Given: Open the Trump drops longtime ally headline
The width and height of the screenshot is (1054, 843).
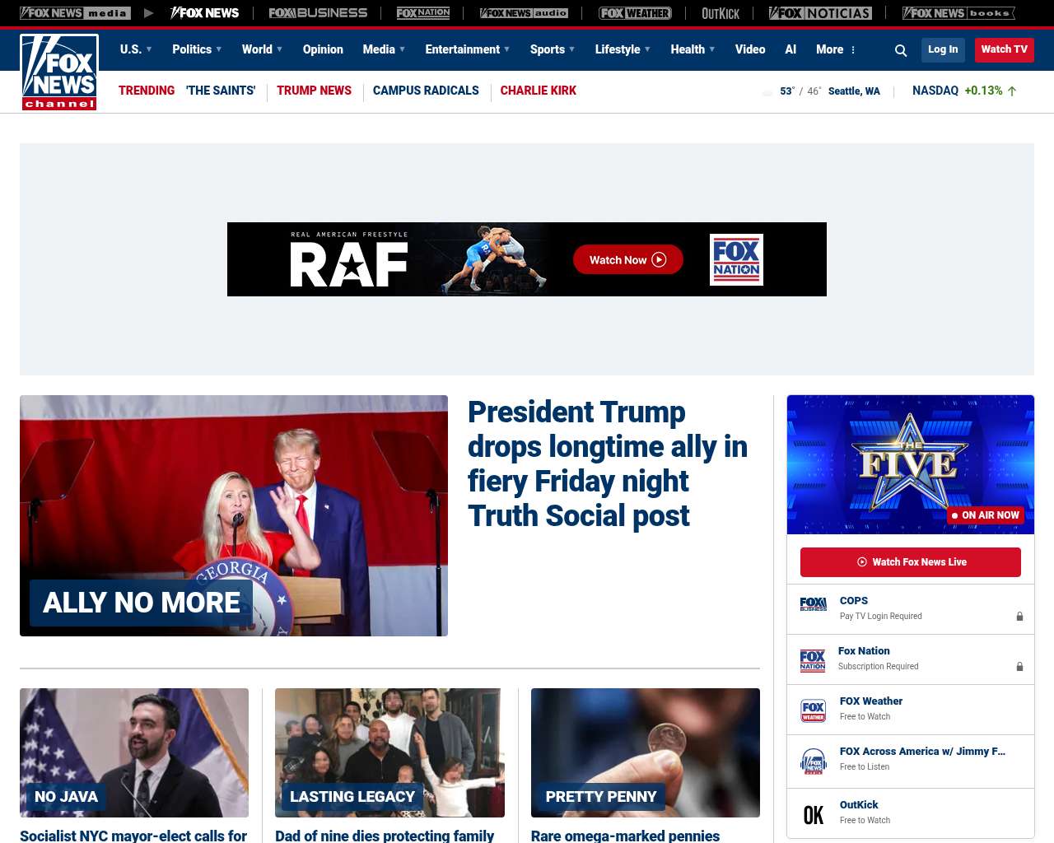Looking at the screenshot, I should (x=607, y=463).
